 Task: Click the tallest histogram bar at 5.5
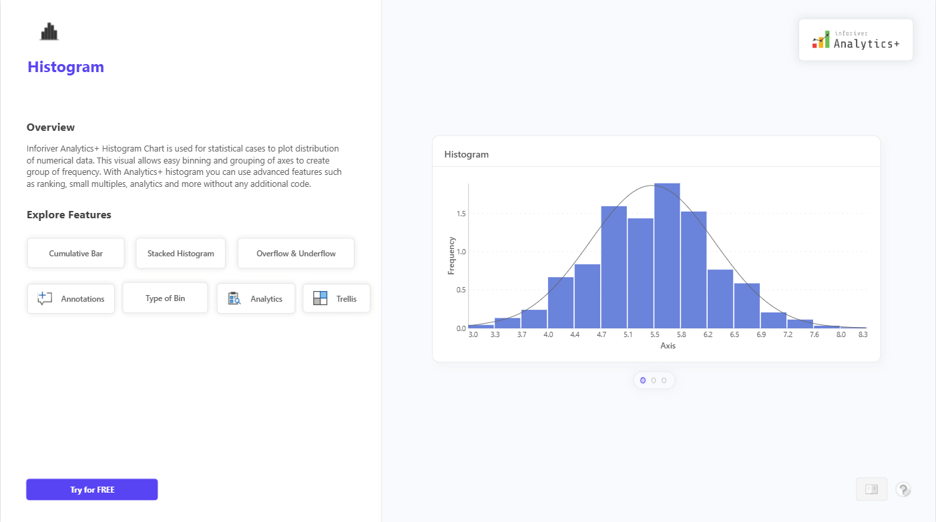point(667,256)
